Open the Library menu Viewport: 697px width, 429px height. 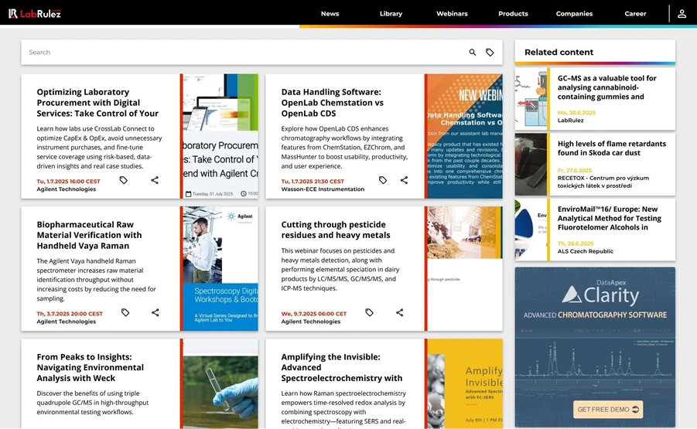(x=391, y=14)
